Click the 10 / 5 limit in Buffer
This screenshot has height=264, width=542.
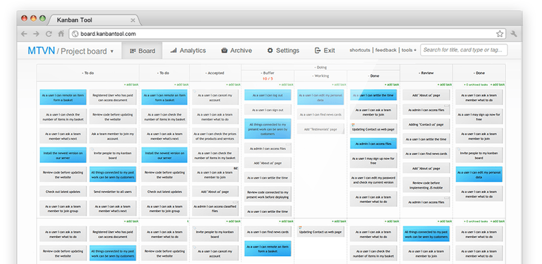pos(268,79)
